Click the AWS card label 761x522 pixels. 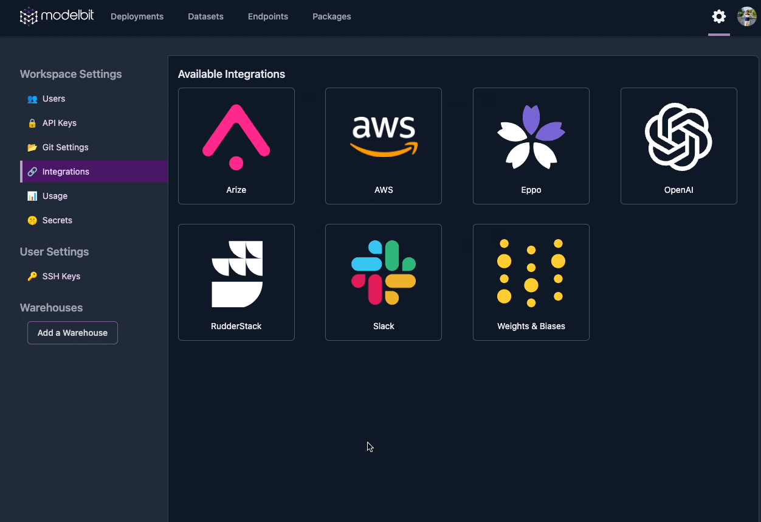tap(384, 190)
